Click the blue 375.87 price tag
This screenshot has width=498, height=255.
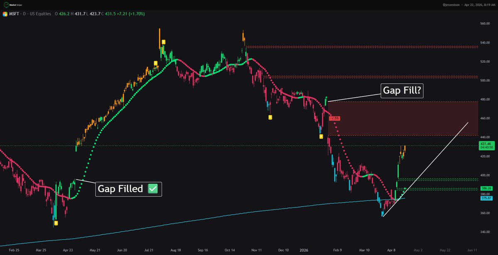coord(486,198)
